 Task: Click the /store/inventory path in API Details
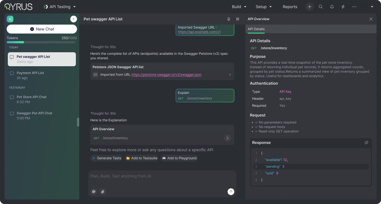pyautogui.click(x=274, y=48)
